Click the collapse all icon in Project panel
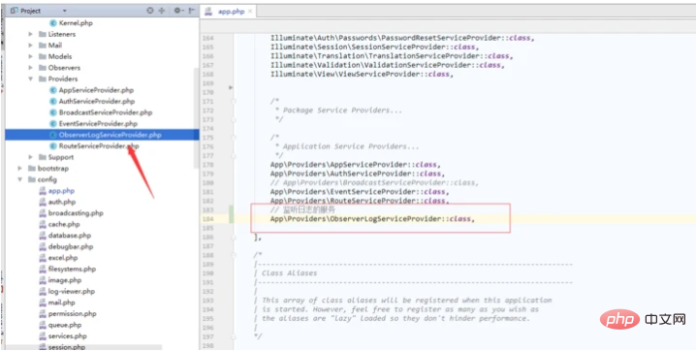This screenshot has width=696, height=351. click(162, 11)
